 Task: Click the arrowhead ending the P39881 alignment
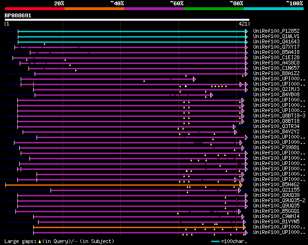coord(243,148)
